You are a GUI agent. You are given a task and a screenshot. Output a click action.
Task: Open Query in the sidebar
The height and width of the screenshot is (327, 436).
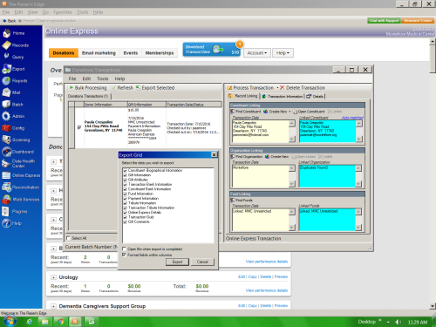(13, 57)
